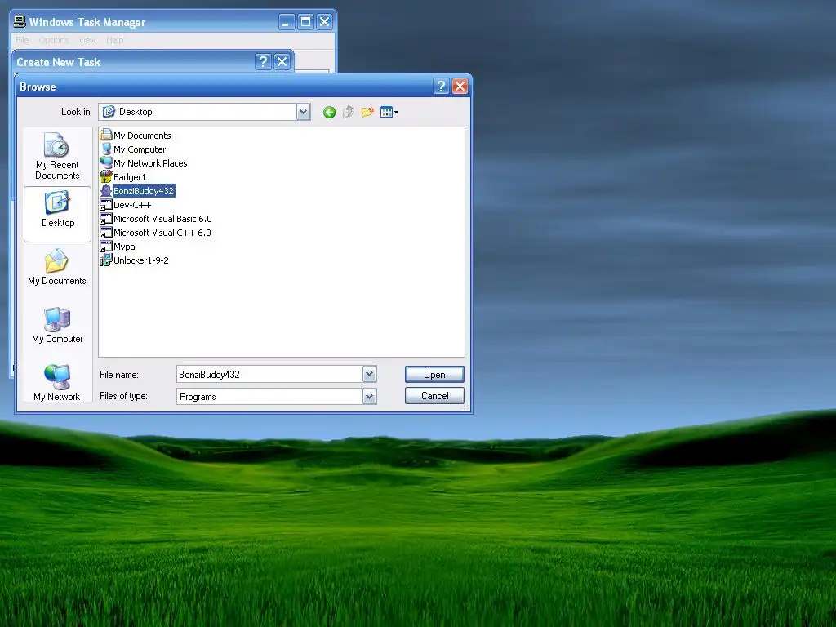Screen dimensions: 836x627
Task: Click the purple BonziBuddy432 icon
Action: pyautogui.click(x=106, y=190)
